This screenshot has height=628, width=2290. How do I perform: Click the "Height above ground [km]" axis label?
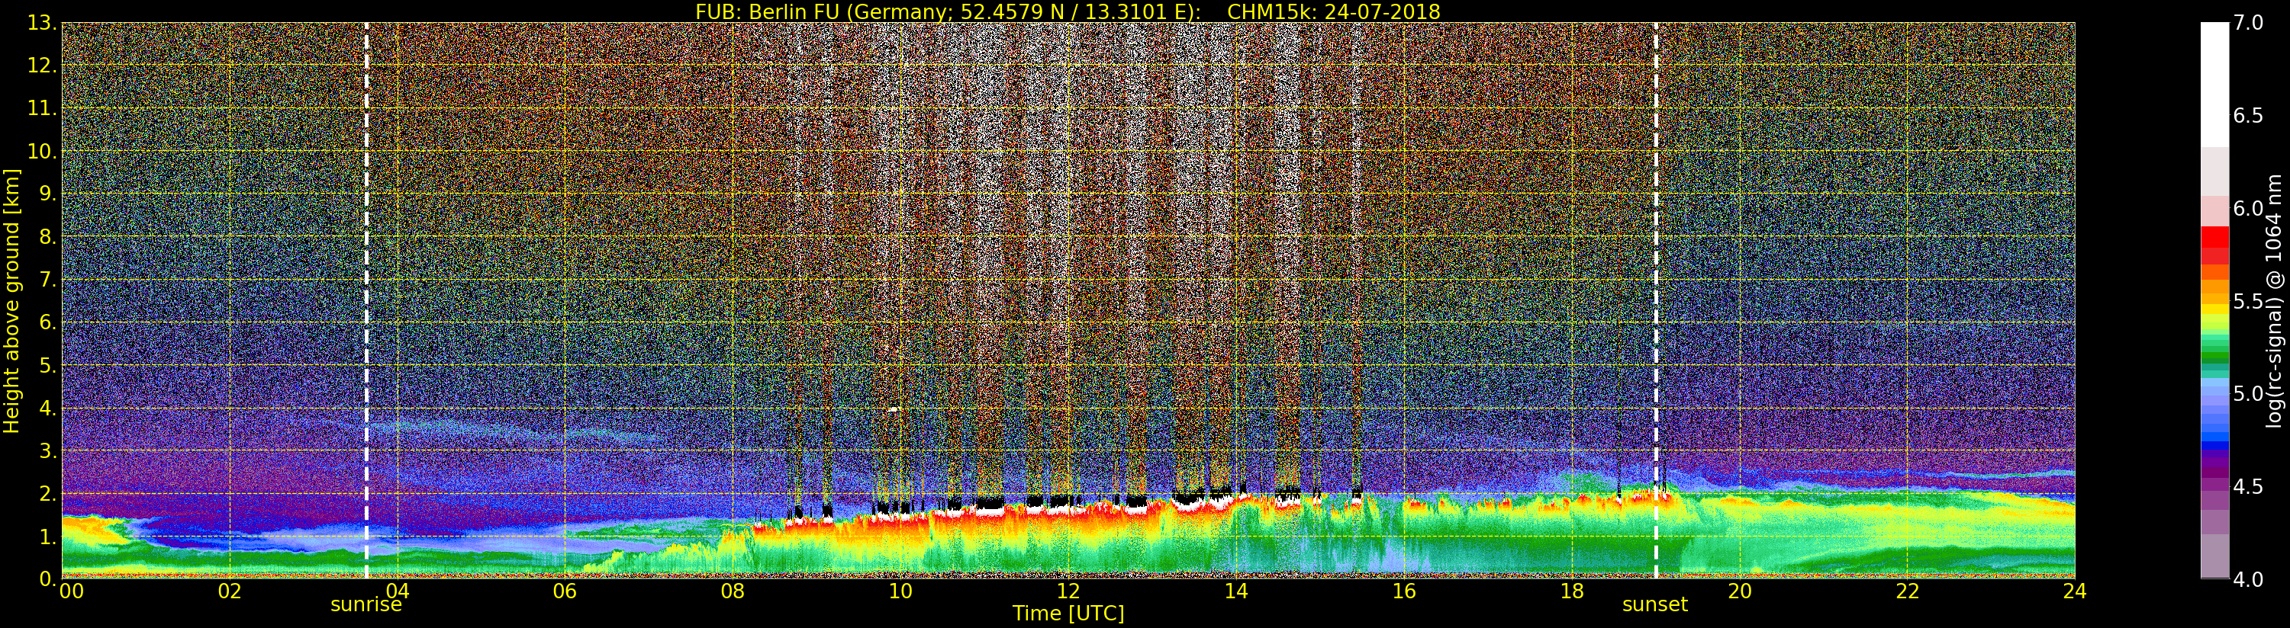coord(11,300)
